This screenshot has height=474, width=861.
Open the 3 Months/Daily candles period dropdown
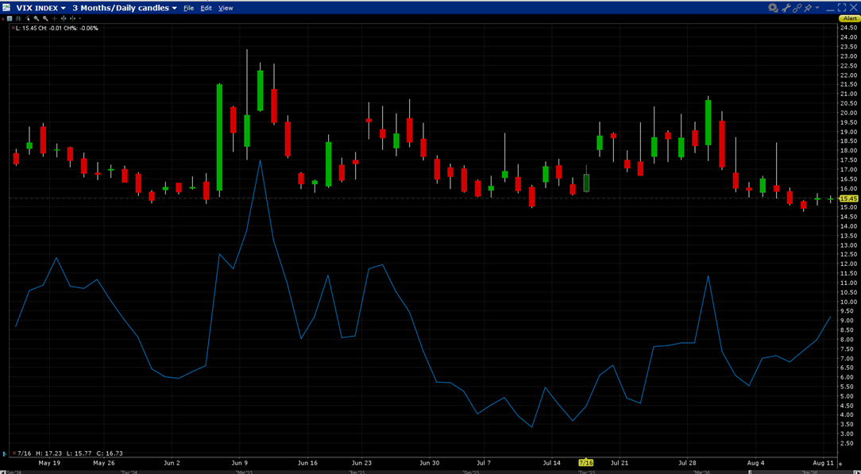pos(125,8)
